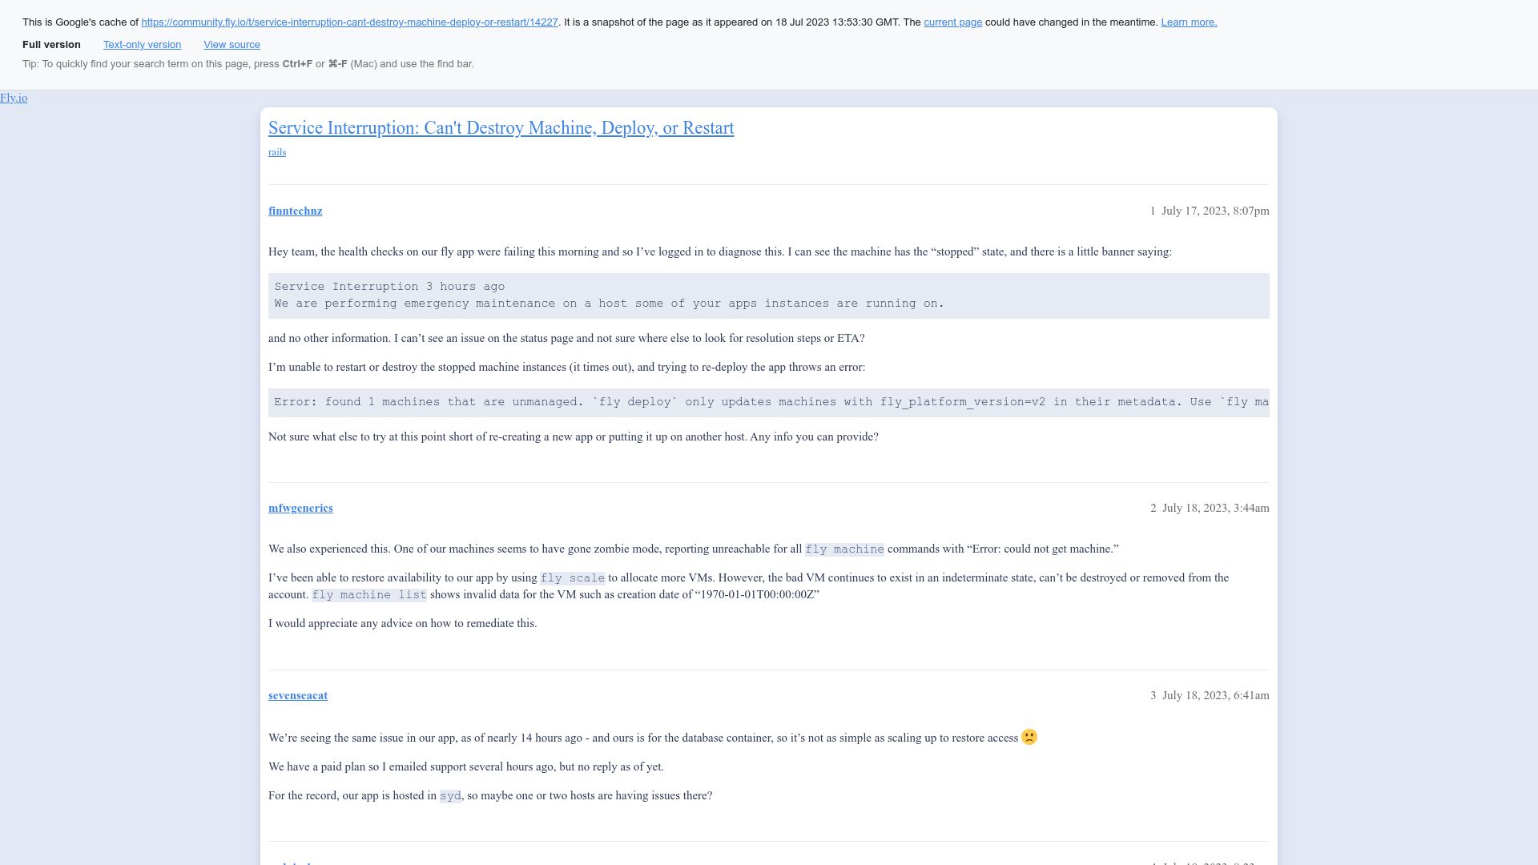Click inline code 'fly machine' in mfwgenerics post

844,549
